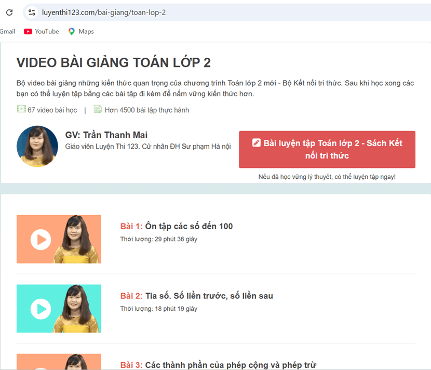Click teacher name GV: Trần Thanh Mai
This screenshot has height=370, width=431.
(106, 135)
